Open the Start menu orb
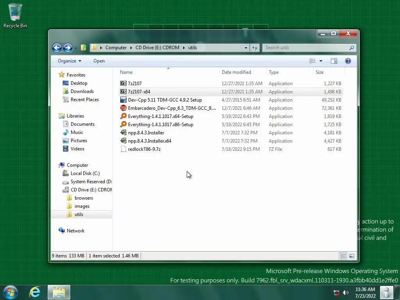 11,292
